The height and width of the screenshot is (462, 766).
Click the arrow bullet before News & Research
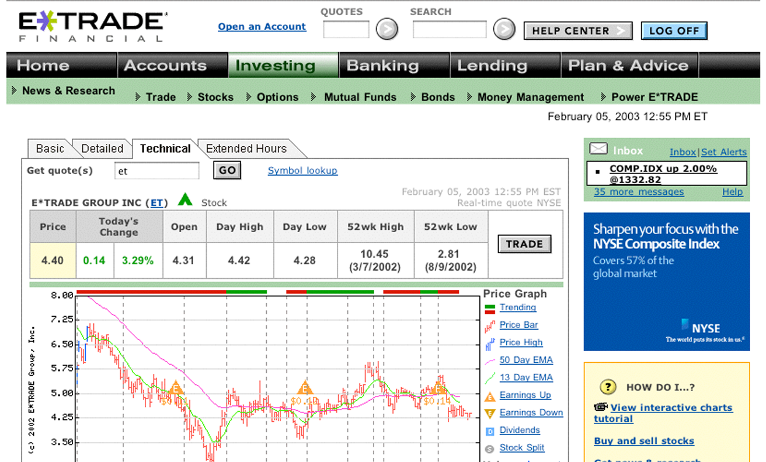[15, 90]
